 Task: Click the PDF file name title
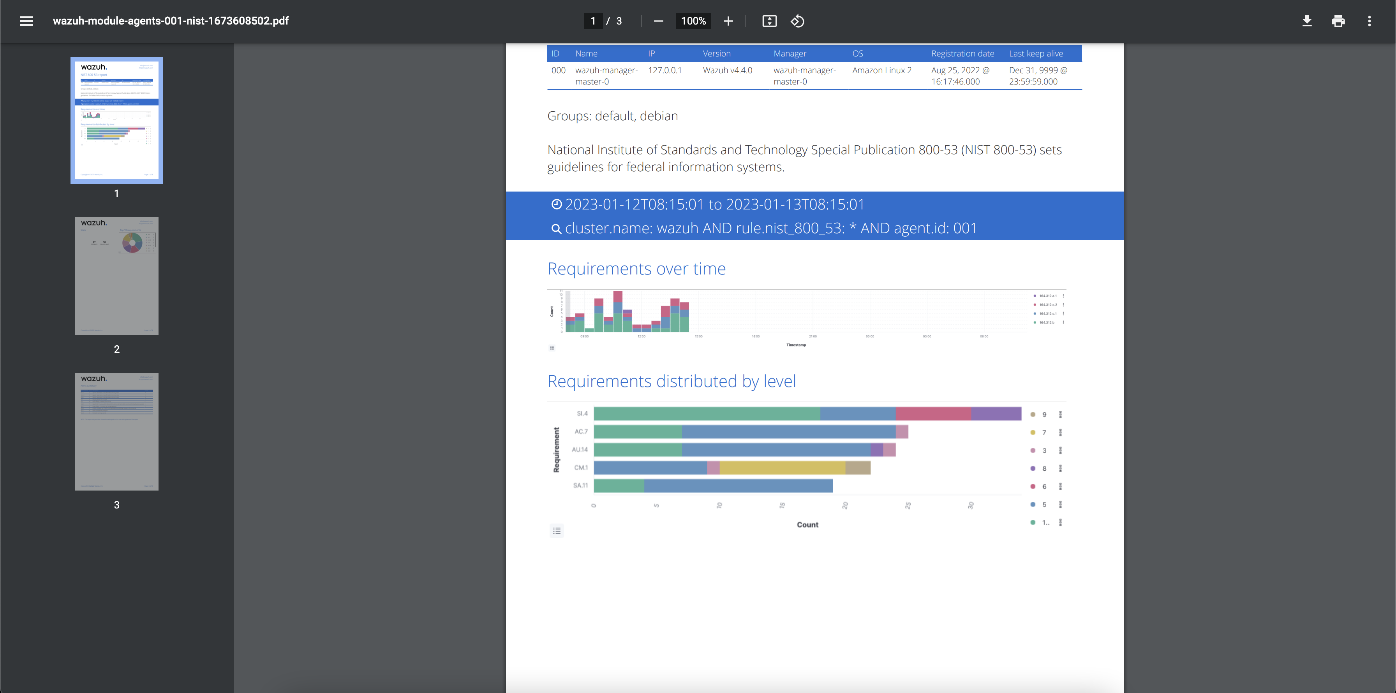(171, 21)
